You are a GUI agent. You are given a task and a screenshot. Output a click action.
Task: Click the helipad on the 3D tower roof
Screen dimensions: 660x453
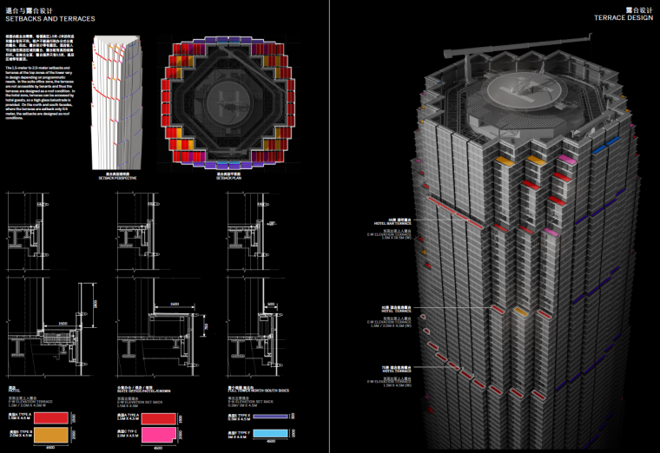coord(514,90)
